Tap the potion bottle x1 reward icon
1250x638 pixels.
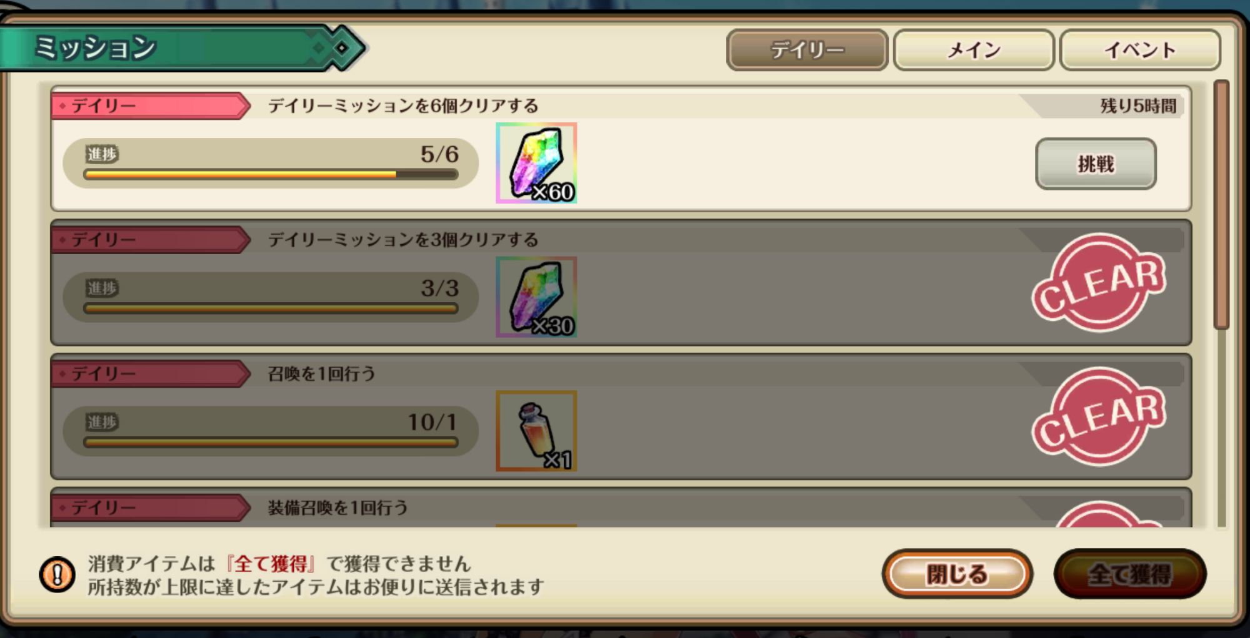point(536,431)
